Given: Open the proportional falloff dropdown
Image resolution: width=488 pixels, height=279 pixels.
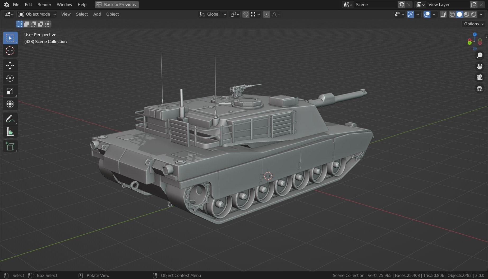Looking at the screenshot, I should [x=276, y=14].
